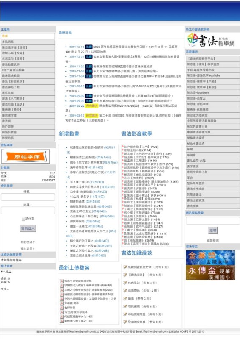240x339 pixels.
Task: Open 網站計數器 menu item
Action: click(x=28, y=132)
